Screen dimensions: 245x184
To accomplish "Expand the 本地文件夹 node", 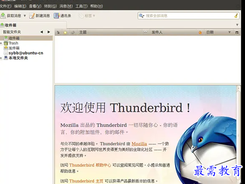I will click(1, 58).
